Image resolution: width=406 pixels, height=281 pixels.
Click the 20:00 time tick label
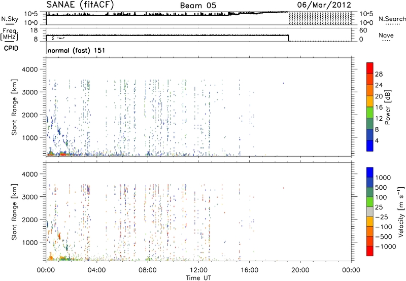(300, 270)
